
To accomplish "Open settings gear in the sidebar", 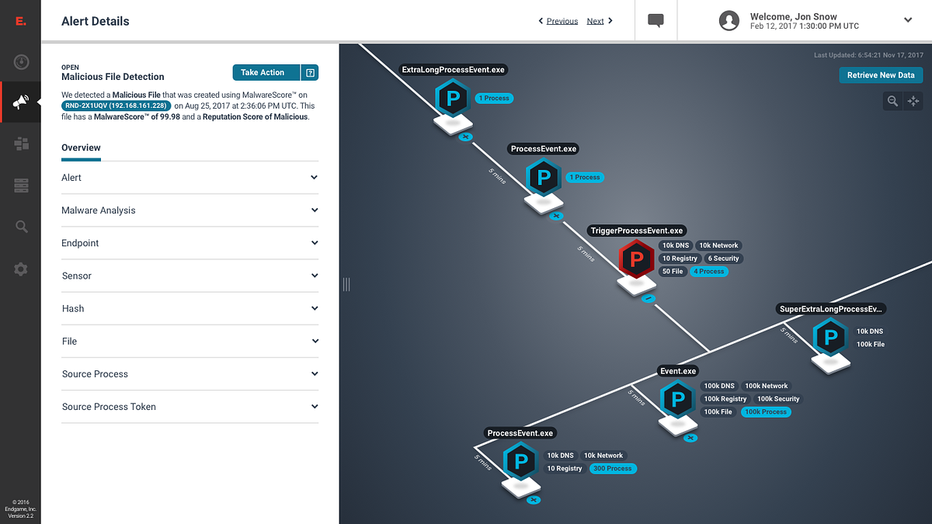I will click(x=21, y=269).
